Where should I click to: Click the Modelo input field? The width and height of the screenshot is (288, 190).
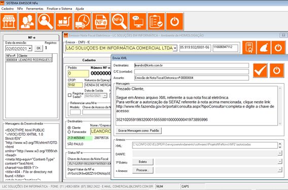[75, 112]
